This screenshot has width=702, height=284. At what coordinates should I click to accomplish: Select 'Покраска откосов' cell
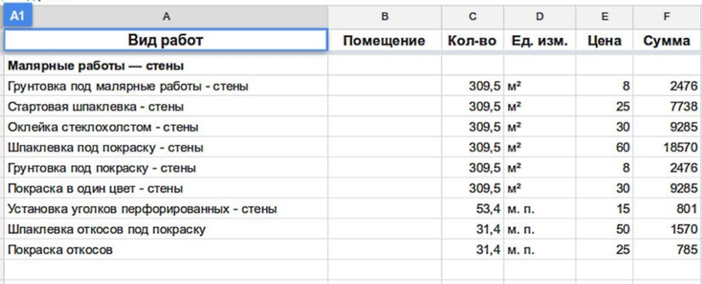coord(166,250)
